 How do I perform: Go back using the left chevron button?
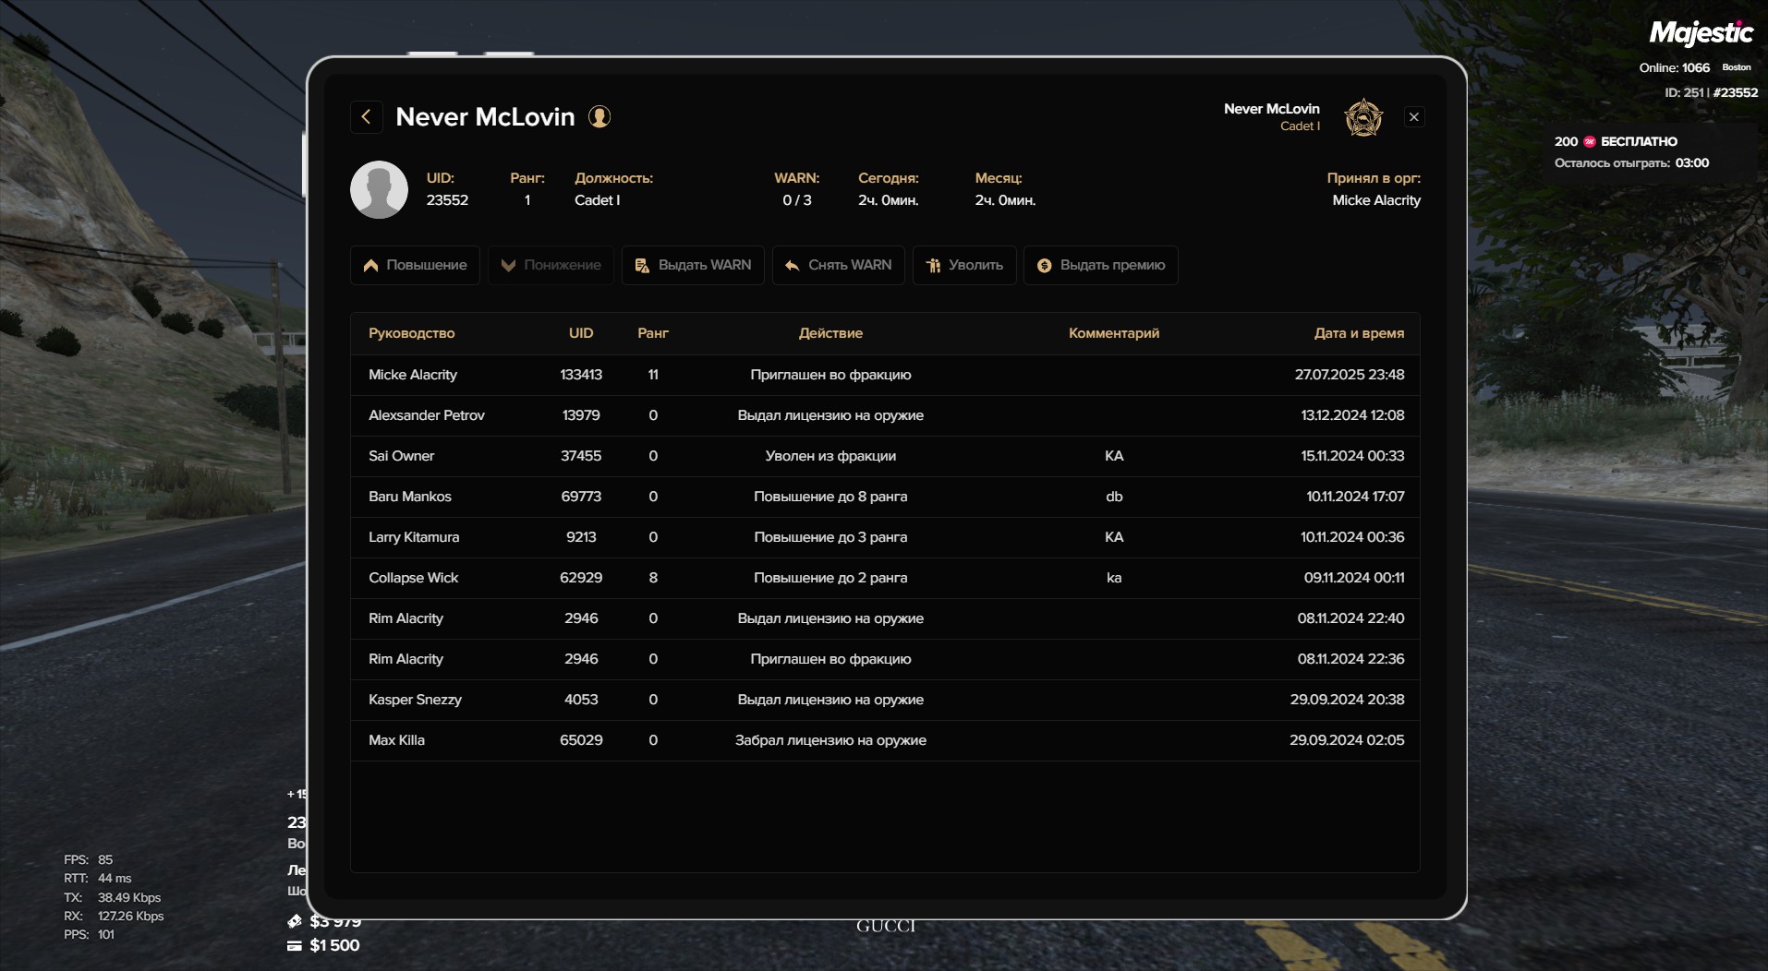(x=366, y=117)
